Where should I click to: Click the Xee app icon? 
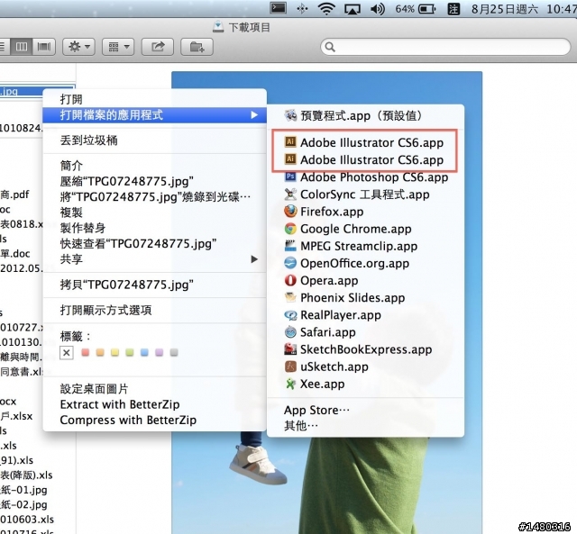point(290,384)
